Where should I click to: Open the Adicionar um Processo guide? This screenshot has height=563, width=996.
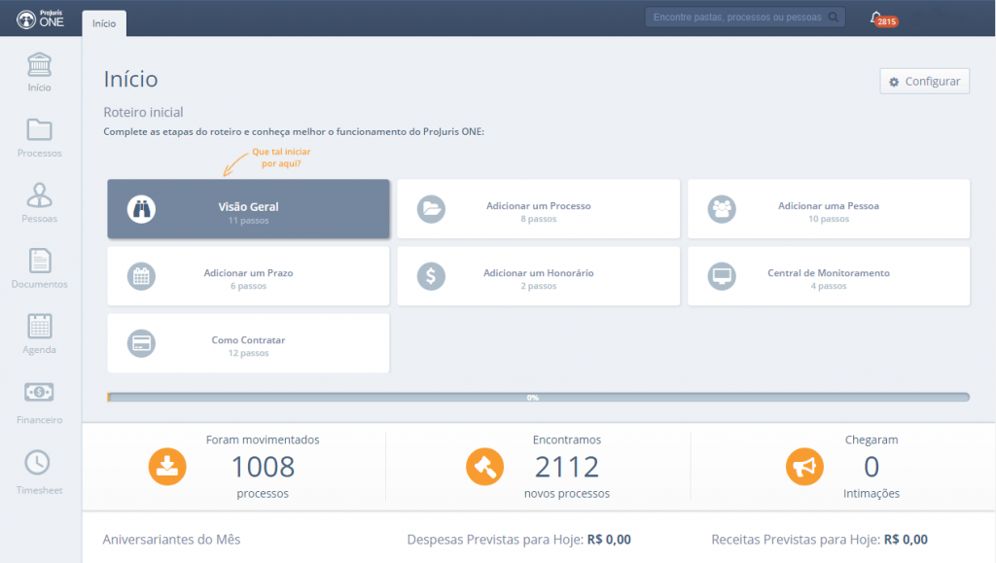tap(538, 209)
